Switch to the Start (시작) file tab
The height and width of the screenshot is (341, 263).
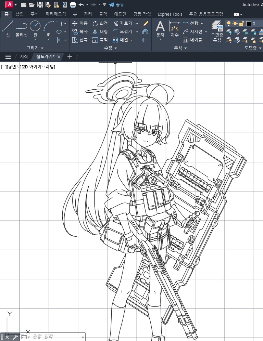point(24,56)
